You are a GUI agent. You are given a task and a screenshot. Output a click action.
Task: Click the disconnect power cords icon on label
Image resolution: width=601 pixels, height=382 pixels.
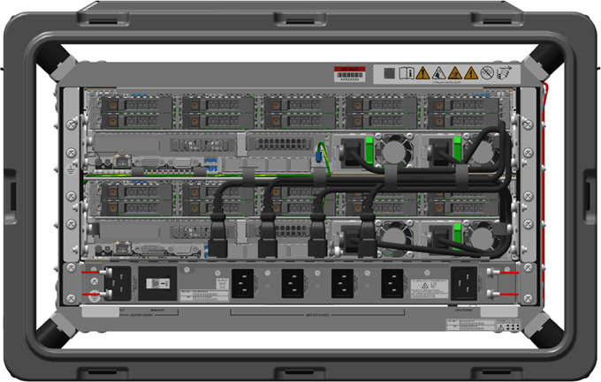click(x=504, y=72)
